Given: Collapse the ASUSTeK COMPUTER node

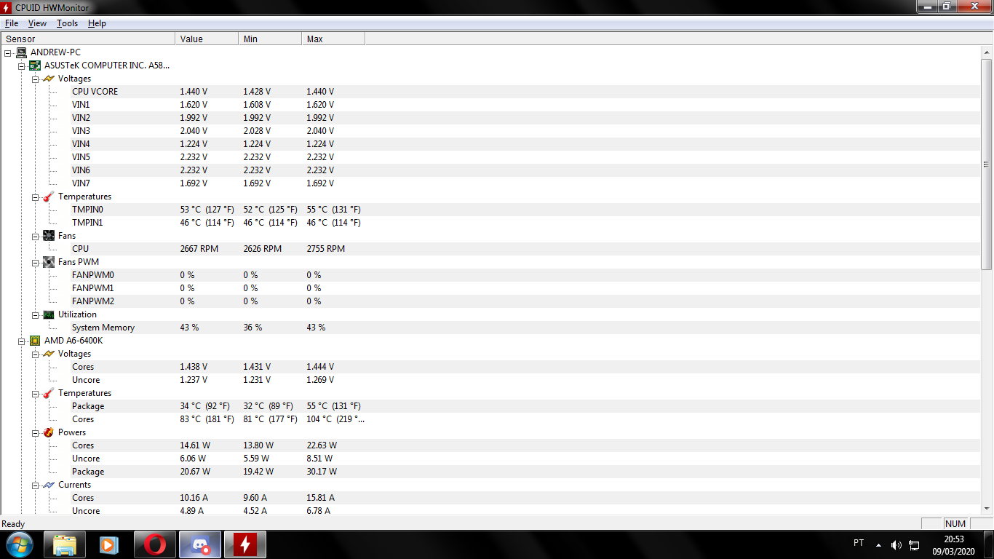Looking at the screenshot, I should click(22, 66).
